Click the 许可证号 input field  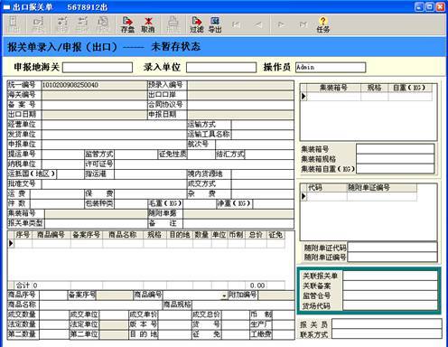[x=204, y=164]
